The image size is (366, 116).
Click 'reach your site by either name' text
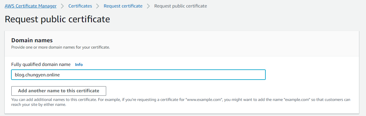39,105
